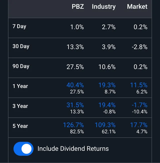Toggle the Include Dividend Returns switch
The height and width of the screenshot is (163, 160).
click(x=23, y=149)
